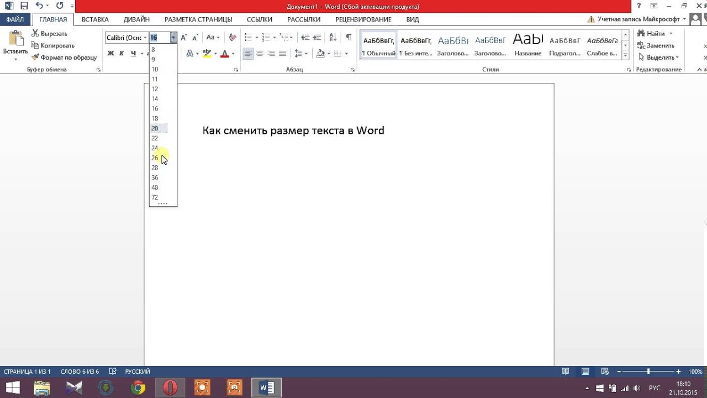Open Paragraph dialog launcher in Абзац

pos(353,70)
